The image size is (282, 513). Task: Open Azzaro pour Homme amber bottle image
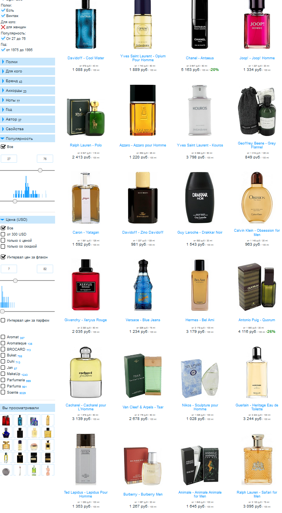[x=143, y=110]
